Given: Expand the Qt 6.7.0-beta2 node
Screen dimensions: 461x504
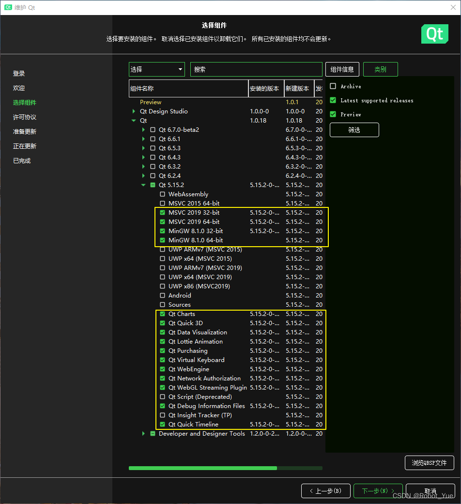Looking at the screenshot, I should tap(143, 130).
